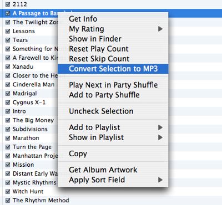Viewport: 222px width, 205px height.
Task: Uncheck The Rhythm Method checkbox
Action: pos(8,201)
